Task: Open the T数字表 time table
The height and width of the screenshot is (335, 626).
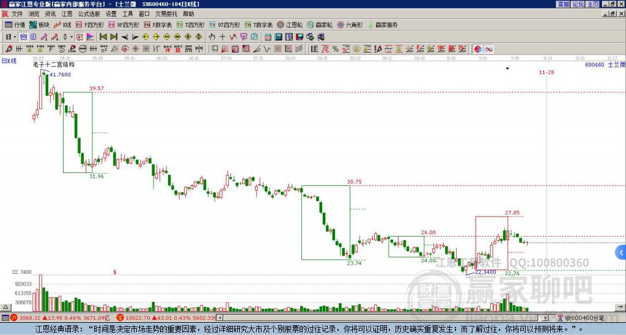Action: [x=259, y=24]
